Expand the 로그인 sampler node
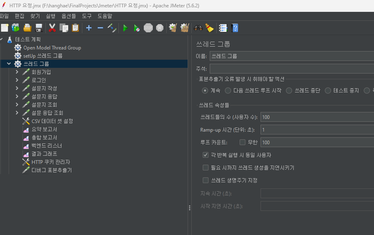Screen dimensions: 374x235 [x=17, y=80]
